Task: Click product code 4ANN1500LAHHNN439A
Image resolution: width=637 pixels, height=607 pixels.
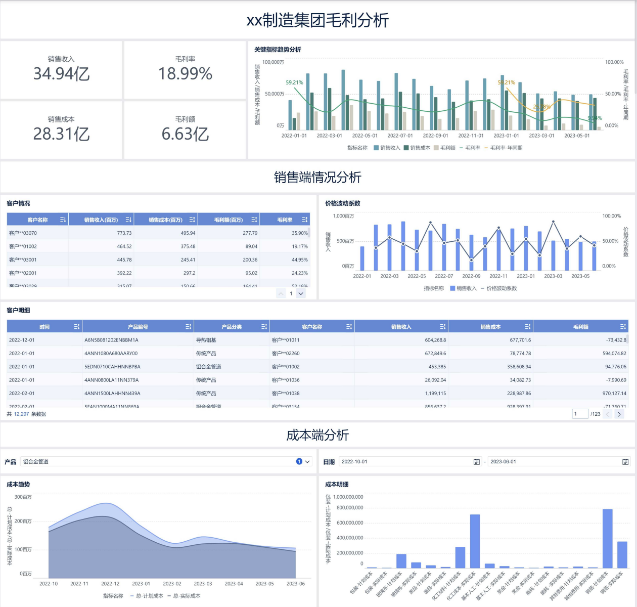Action: [112, 393]
